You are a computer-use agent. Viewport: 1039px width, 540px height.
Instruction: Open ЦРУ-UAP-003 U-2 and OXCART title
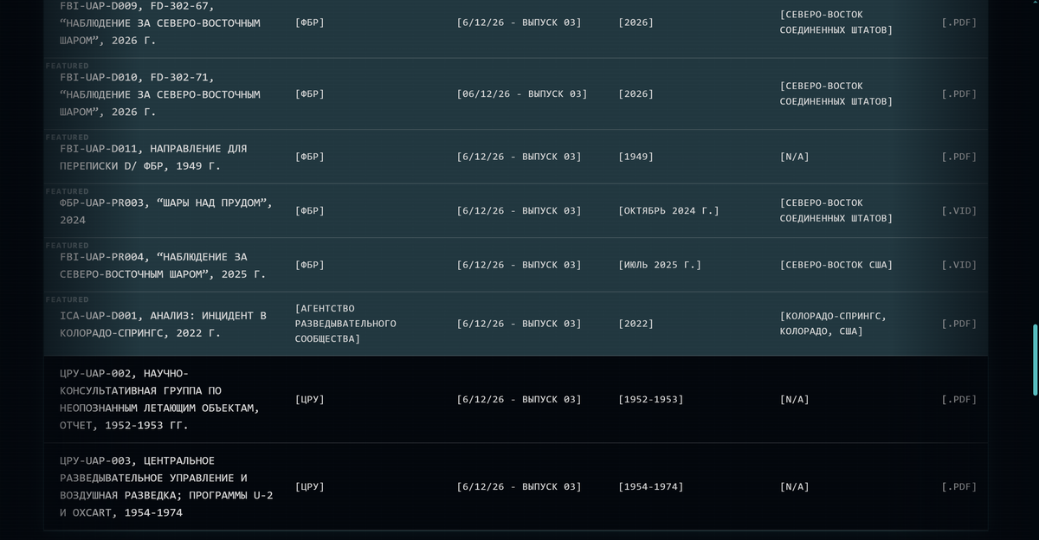pyautogui.click(x=166, y=486)
